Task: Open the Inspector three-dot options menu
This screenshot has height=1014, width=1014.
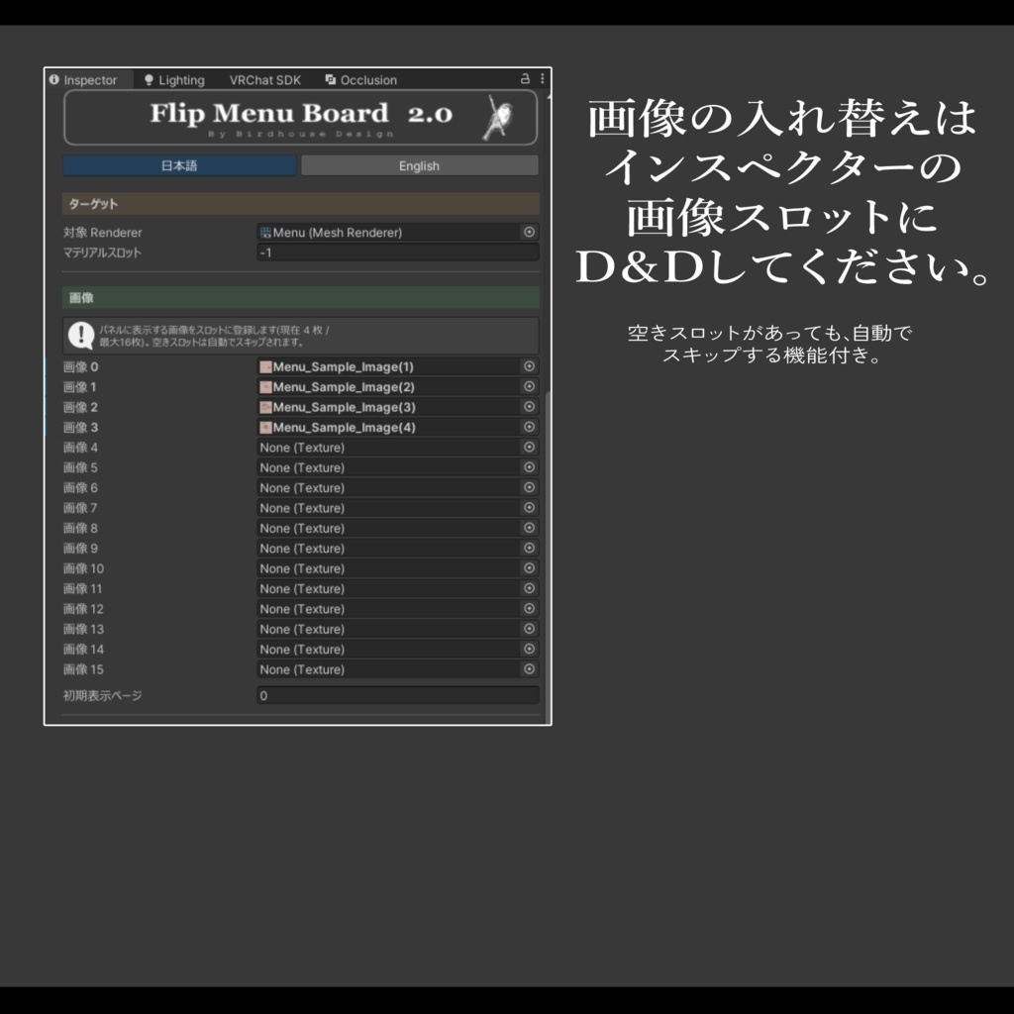Action: tap(542, 79)
